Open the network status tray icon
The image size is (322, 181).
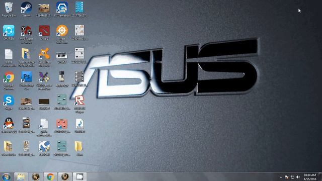[x=292, y=177]
